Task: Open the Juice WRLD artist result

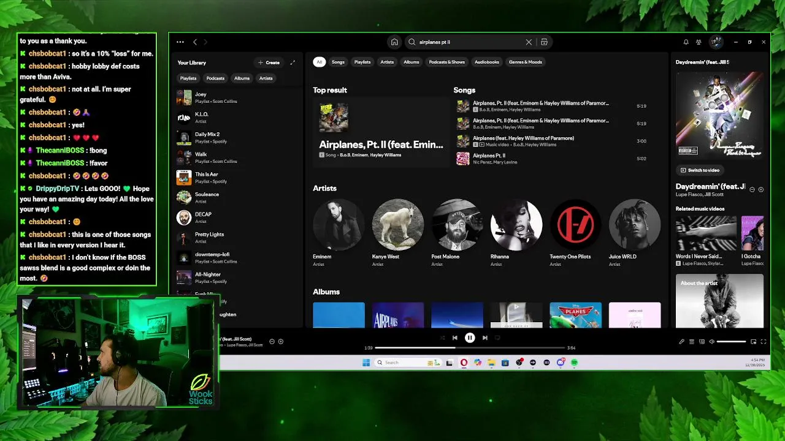Action: tap(635, 233)
